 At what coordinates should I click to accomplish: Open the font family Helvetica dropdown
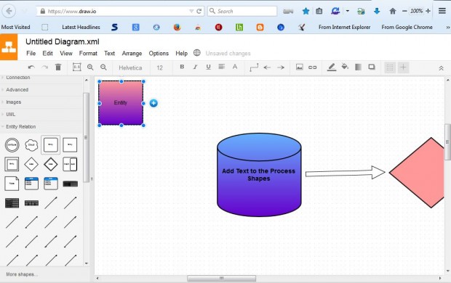click(130, 67)
